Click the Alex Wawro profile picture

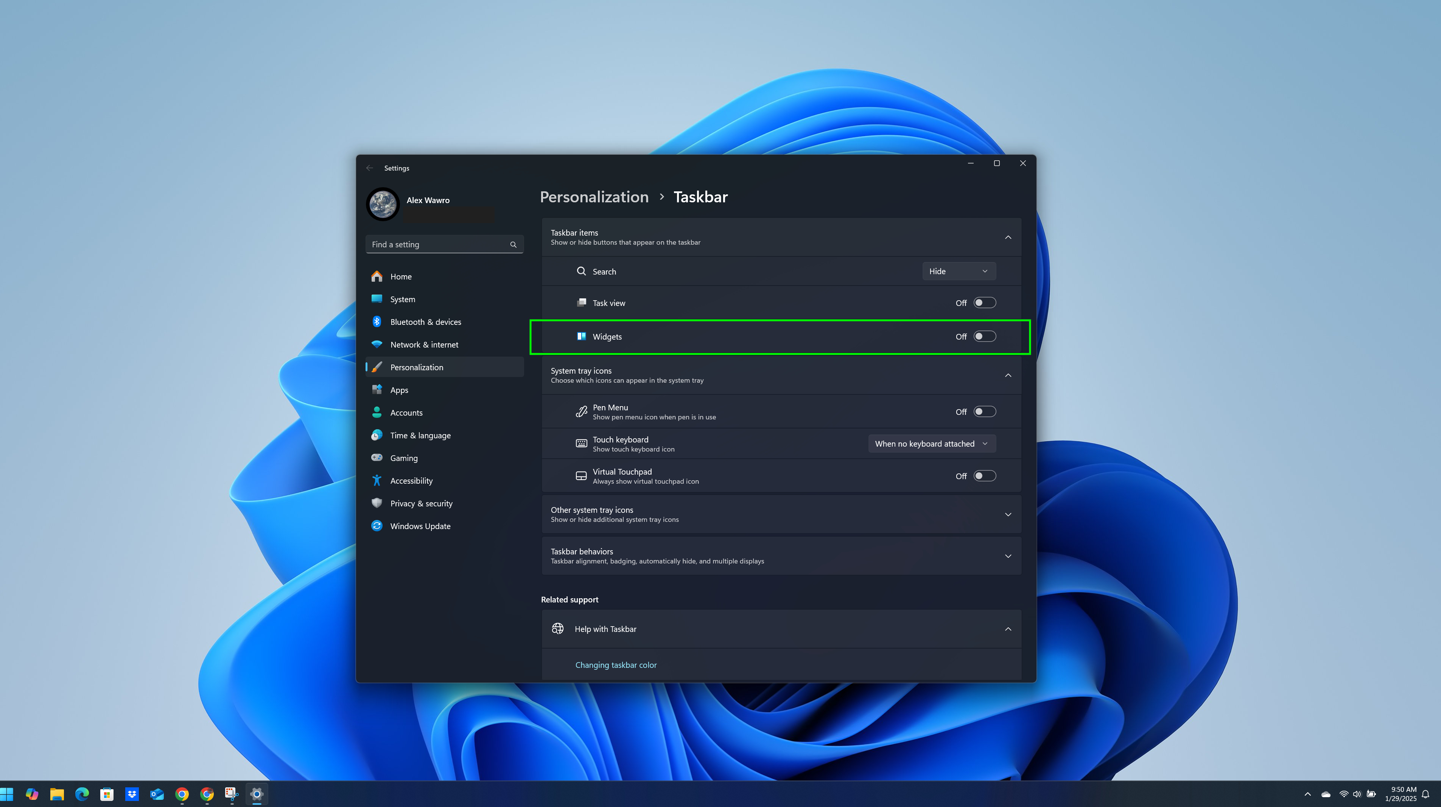383,204
